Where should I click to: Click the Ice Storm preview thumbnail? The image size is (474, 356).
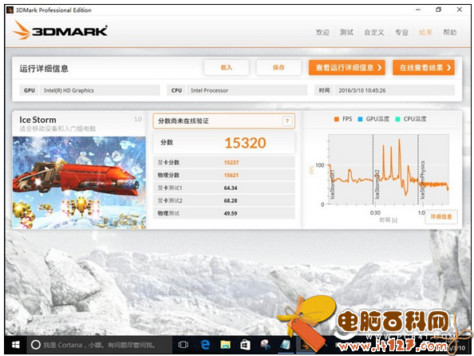point(79,182)
